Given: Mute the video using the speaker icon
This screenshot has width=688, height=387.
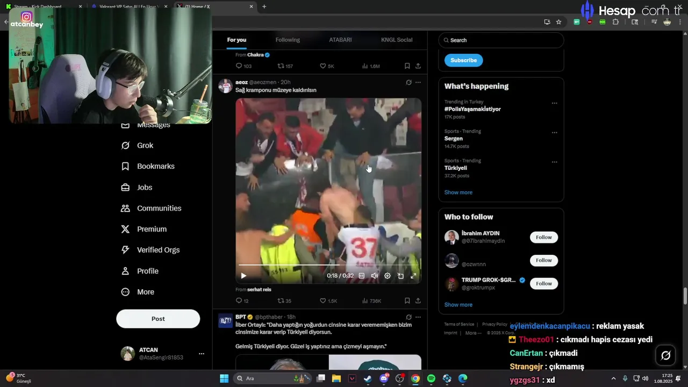Looking at the screenshot, I should 375,276.
